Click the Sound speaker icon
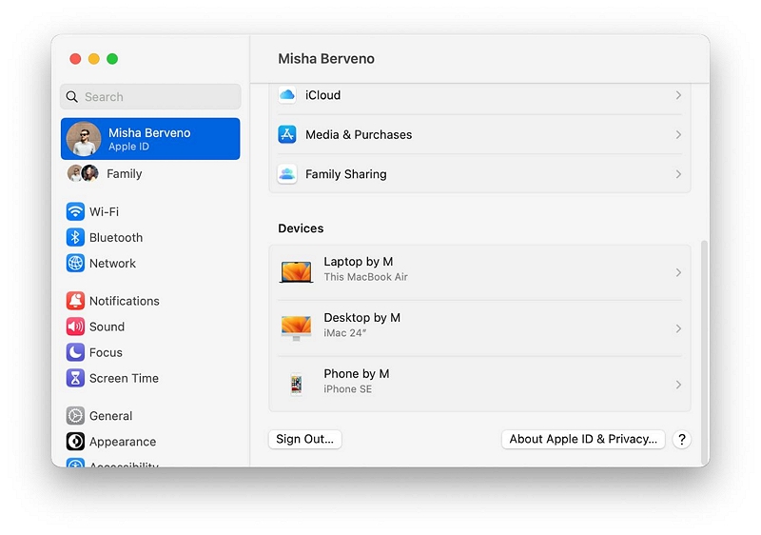The width and height of the screenshot is (761, 535). (x=75, y=327)
